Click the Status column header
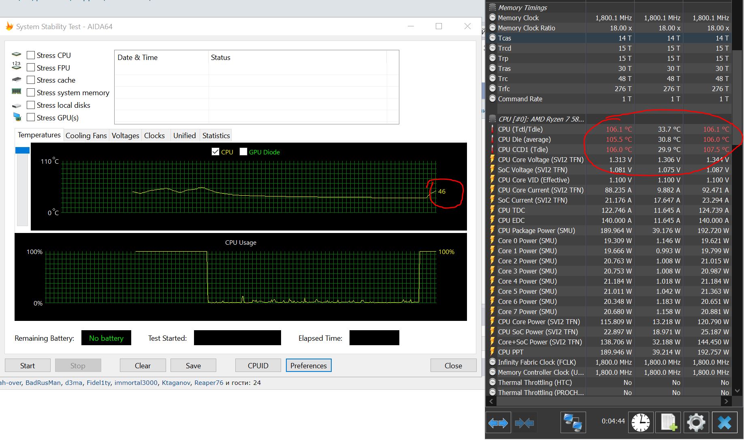This screenshot has width=744, height=440. tap(298, 58)
